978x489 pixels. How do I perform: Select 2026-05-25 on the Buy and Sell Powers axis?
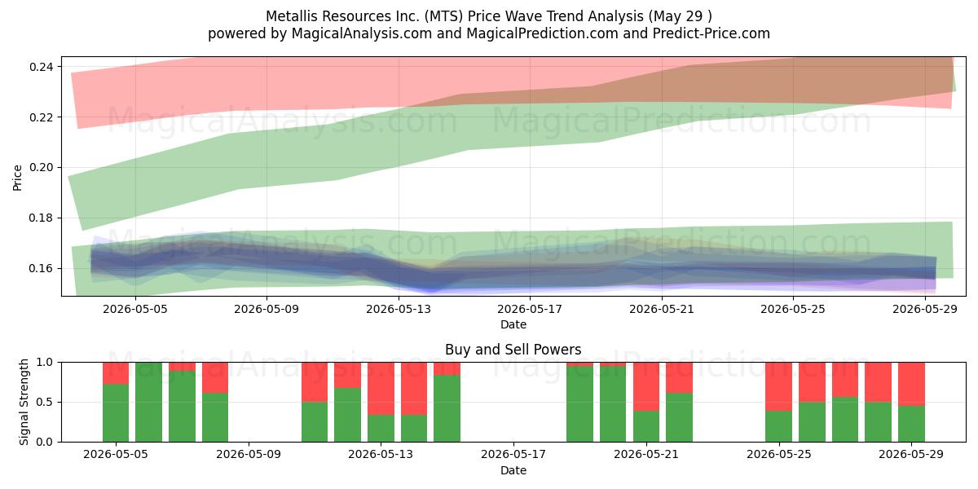pos(779,455)
